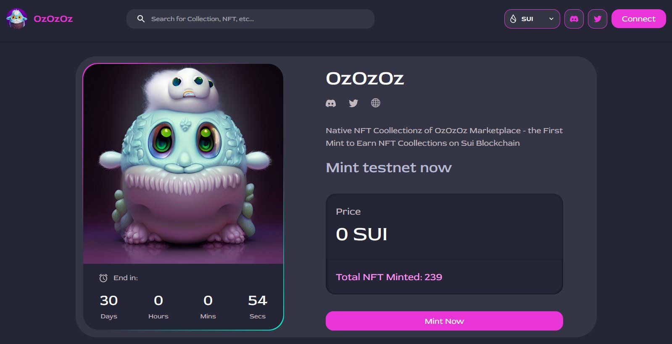Open Twitter from the header button

click(597, 19)
